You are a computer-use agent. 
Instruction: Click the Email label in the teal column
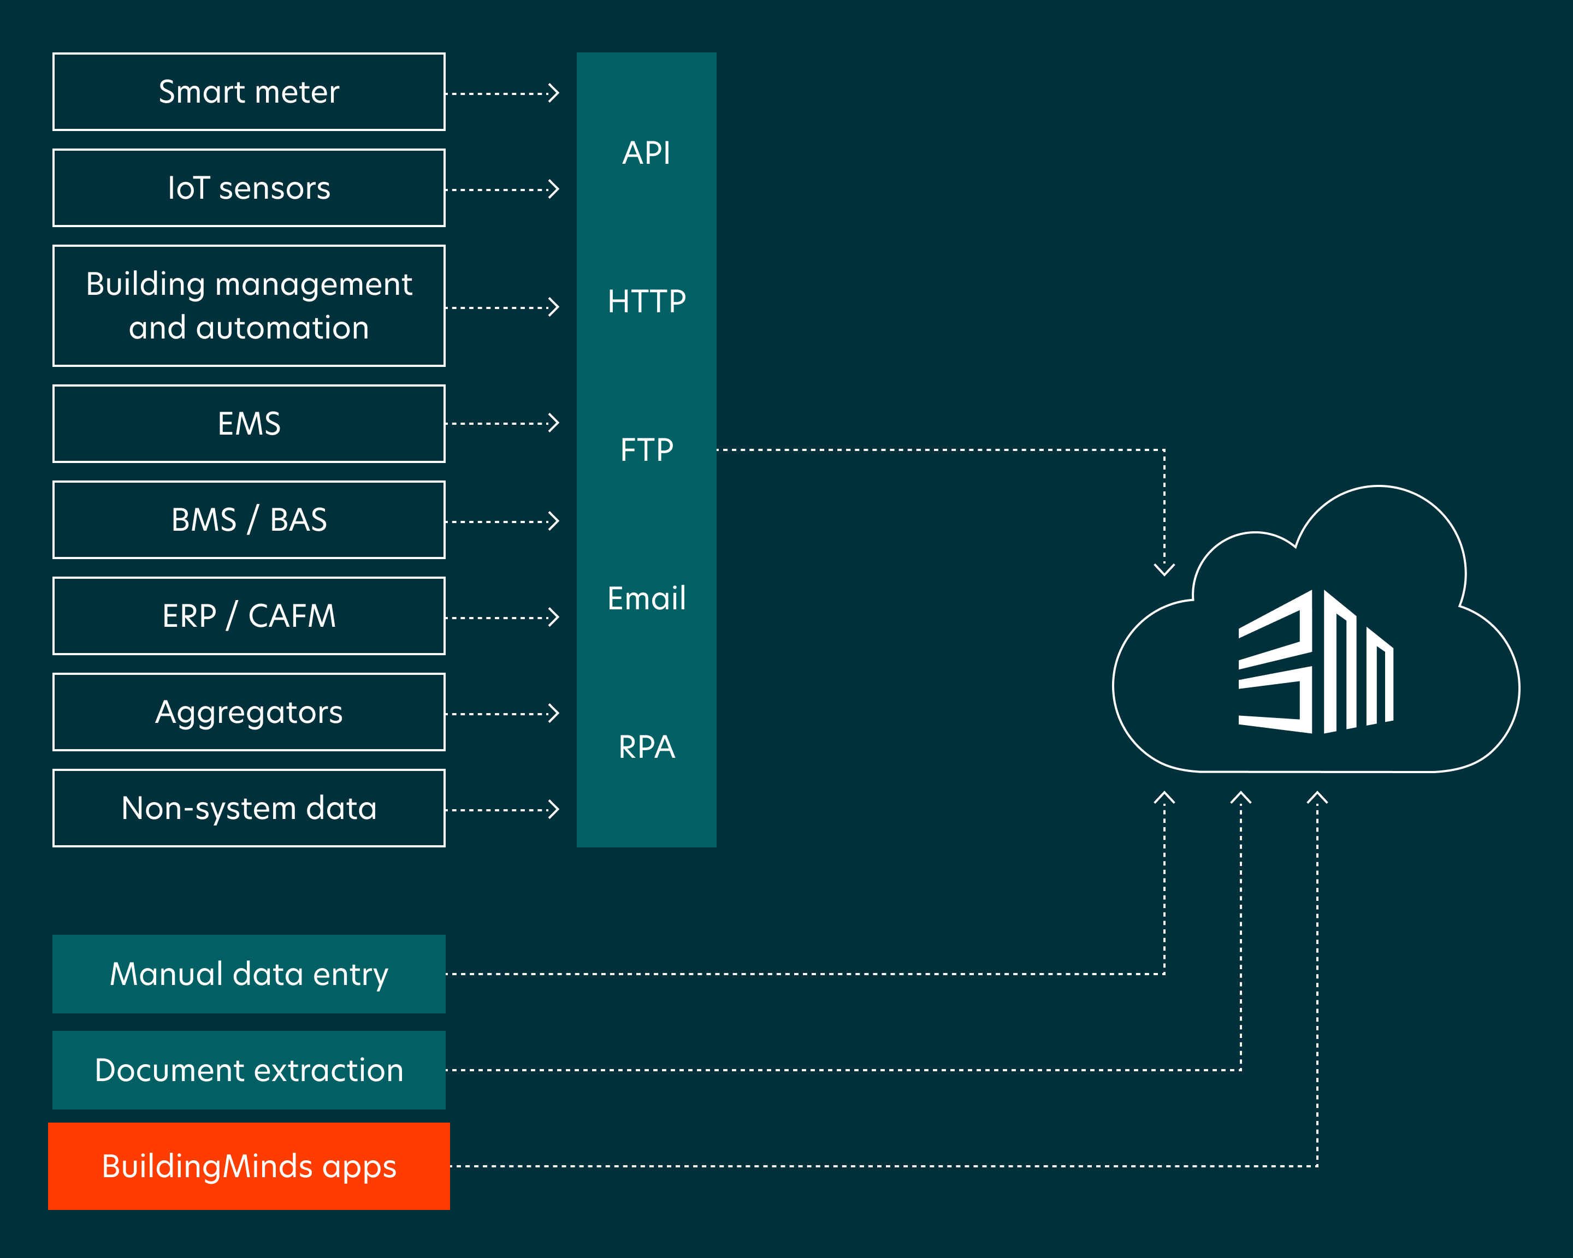647,599
